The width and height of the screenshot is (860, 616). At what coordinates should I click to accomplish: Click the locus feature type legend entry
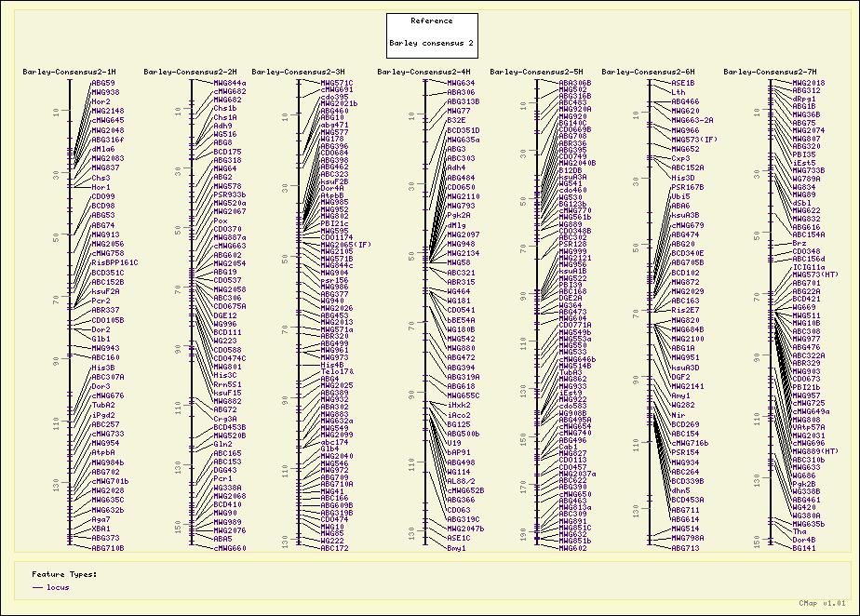58,588
